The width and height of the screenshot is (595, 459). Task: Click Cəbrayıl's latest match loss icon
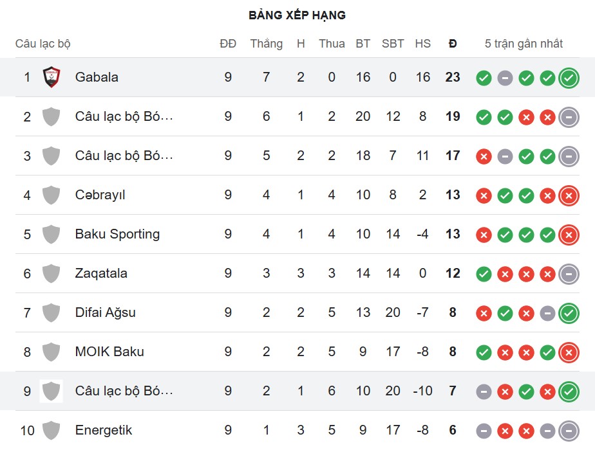click(x=568, y=195)
